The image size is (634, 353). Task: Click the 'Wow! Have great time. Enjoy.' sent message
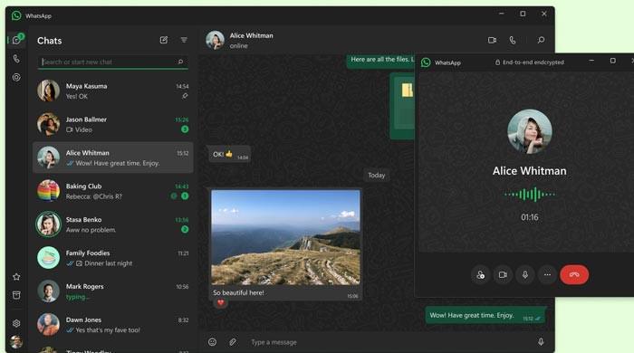point(485,316)
